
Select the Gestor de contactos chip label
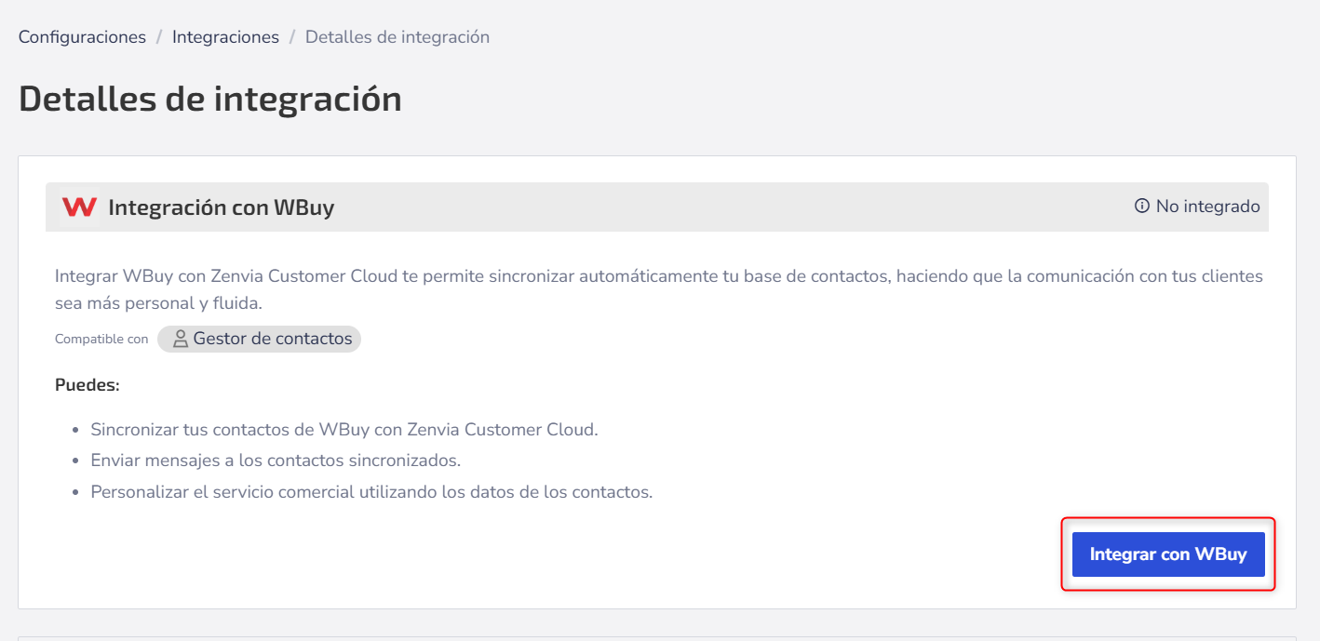(273, 339)
